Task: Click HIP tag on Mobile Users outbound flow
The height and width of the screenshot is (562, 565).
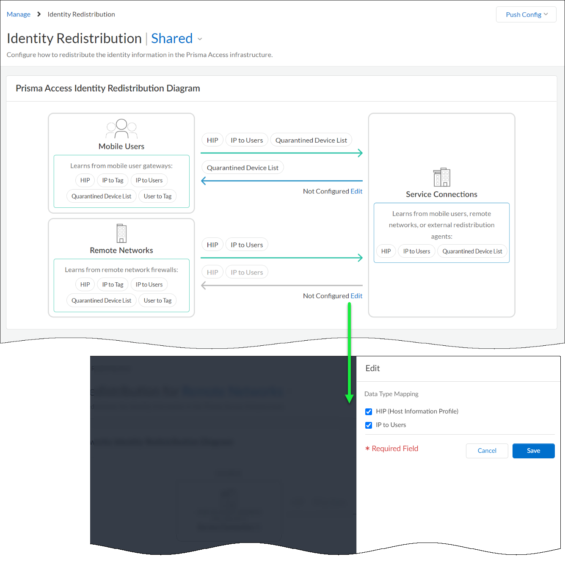Action: 212,140
